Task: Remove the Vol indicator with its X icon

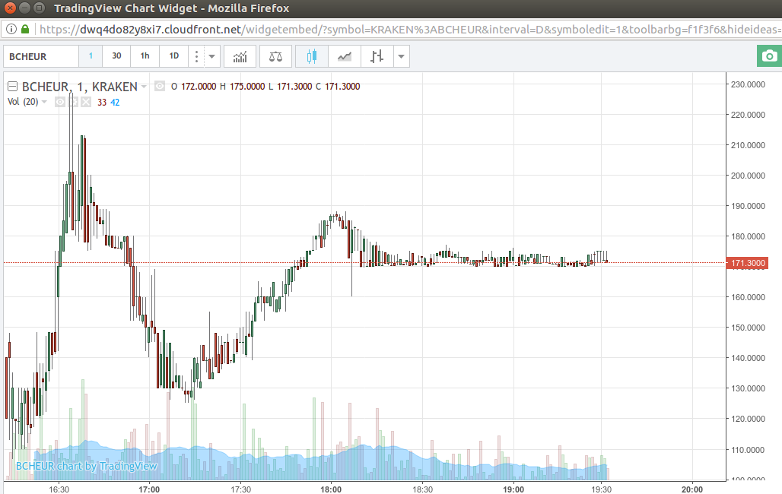Action: 86,102
